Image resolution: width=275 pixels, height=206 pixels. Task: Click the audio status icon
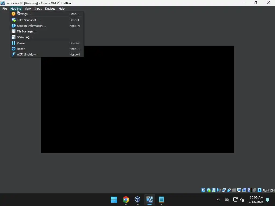pyautogui.click(x=219, y=190)
